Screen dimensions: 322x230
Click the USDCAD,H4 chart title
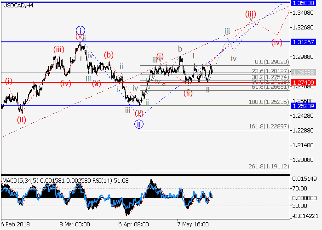click(16, 6)
